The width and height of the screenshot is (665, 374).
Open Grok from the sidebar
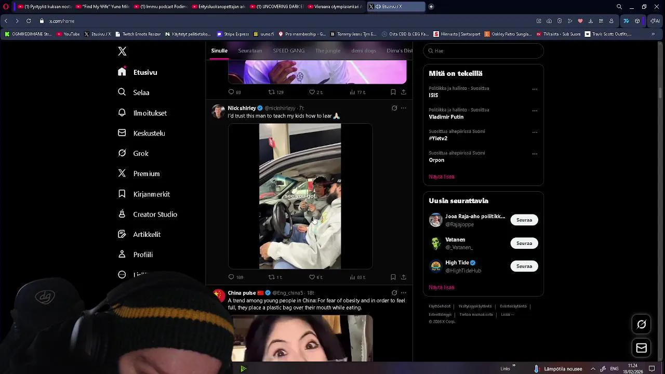(134, 153)
